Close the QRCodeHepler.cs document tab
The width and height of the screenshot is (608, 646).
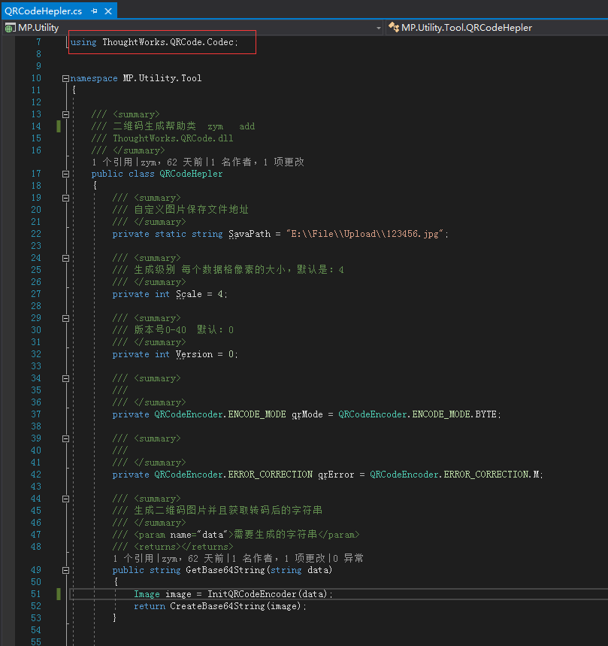pos(108,11)
